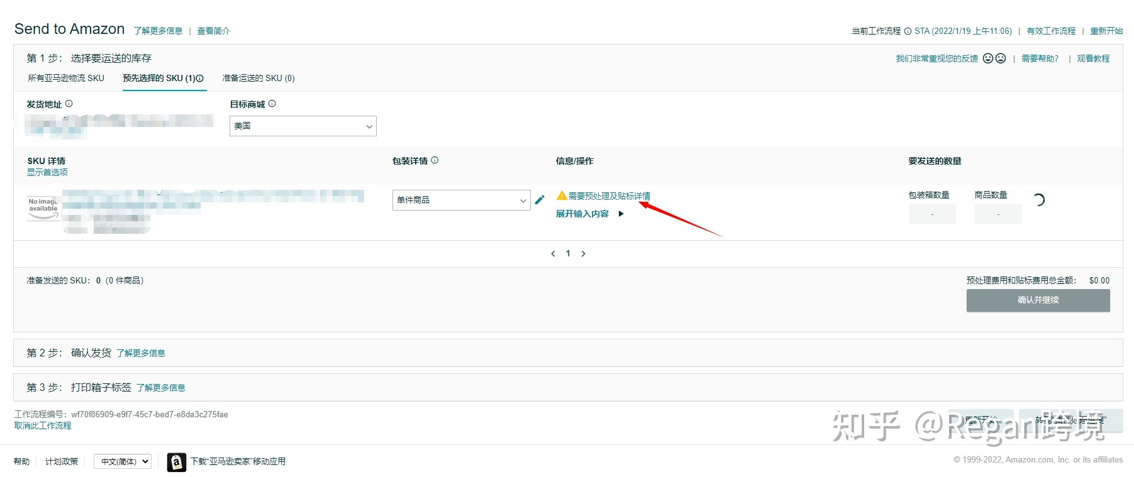The width and height of the screenshot is (1134, 477).
Task: Go to next page with right chevron
Action: click(x=583, y=254)
